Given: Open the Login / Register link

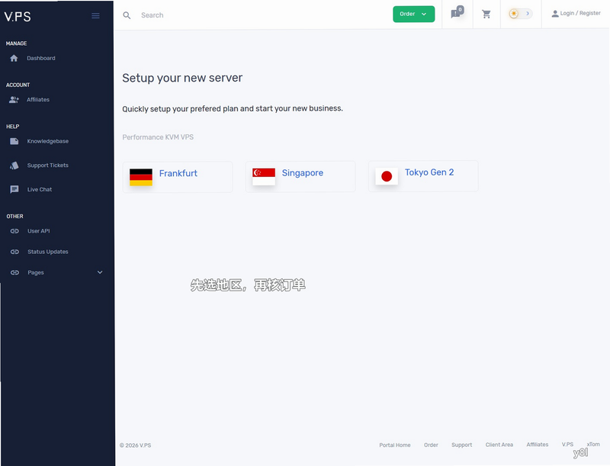Looking at the screenshot, I should (576, 13).
